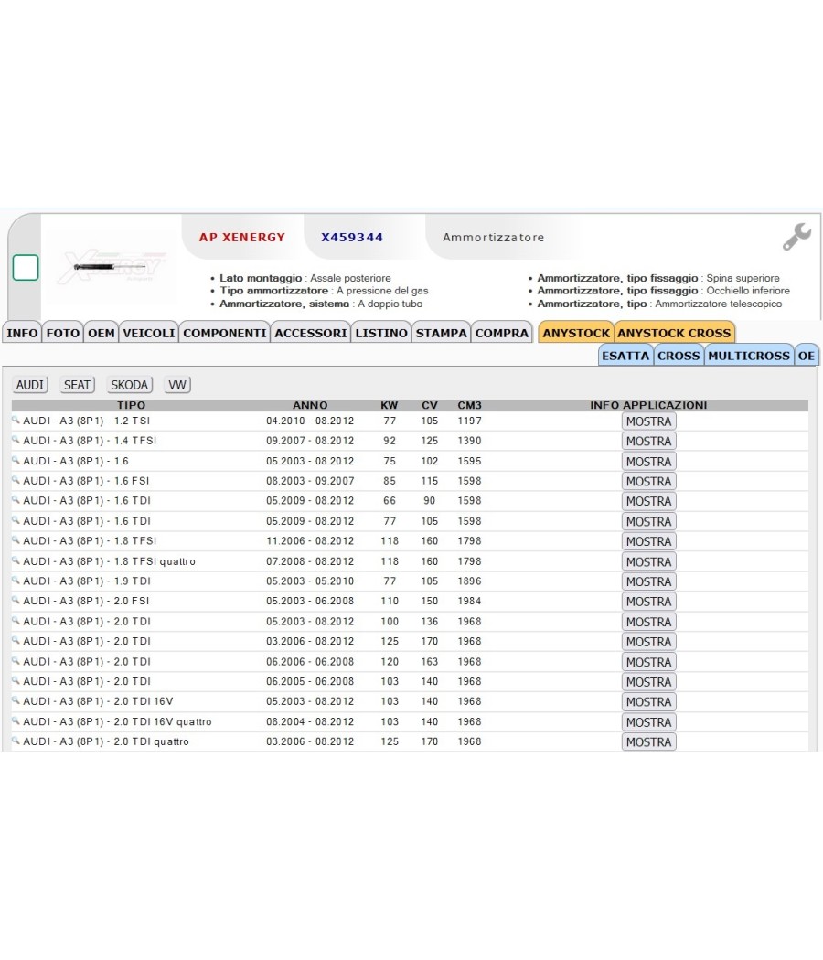
Task: Click magnifier icon beside A3 1.4 TFSI
Action: click(x=16, y=440)
